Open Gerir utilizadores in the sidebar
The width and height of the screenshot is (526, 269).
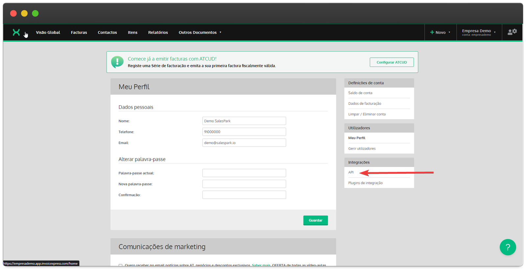click(362, 149)
